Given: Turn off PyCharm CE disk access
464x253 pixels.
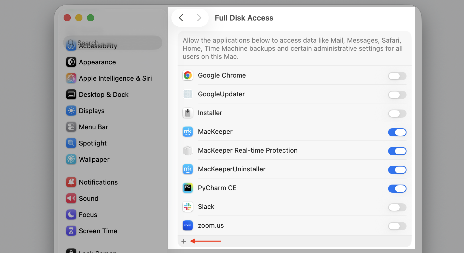Looking at the screenshot, I should point(397,188).
